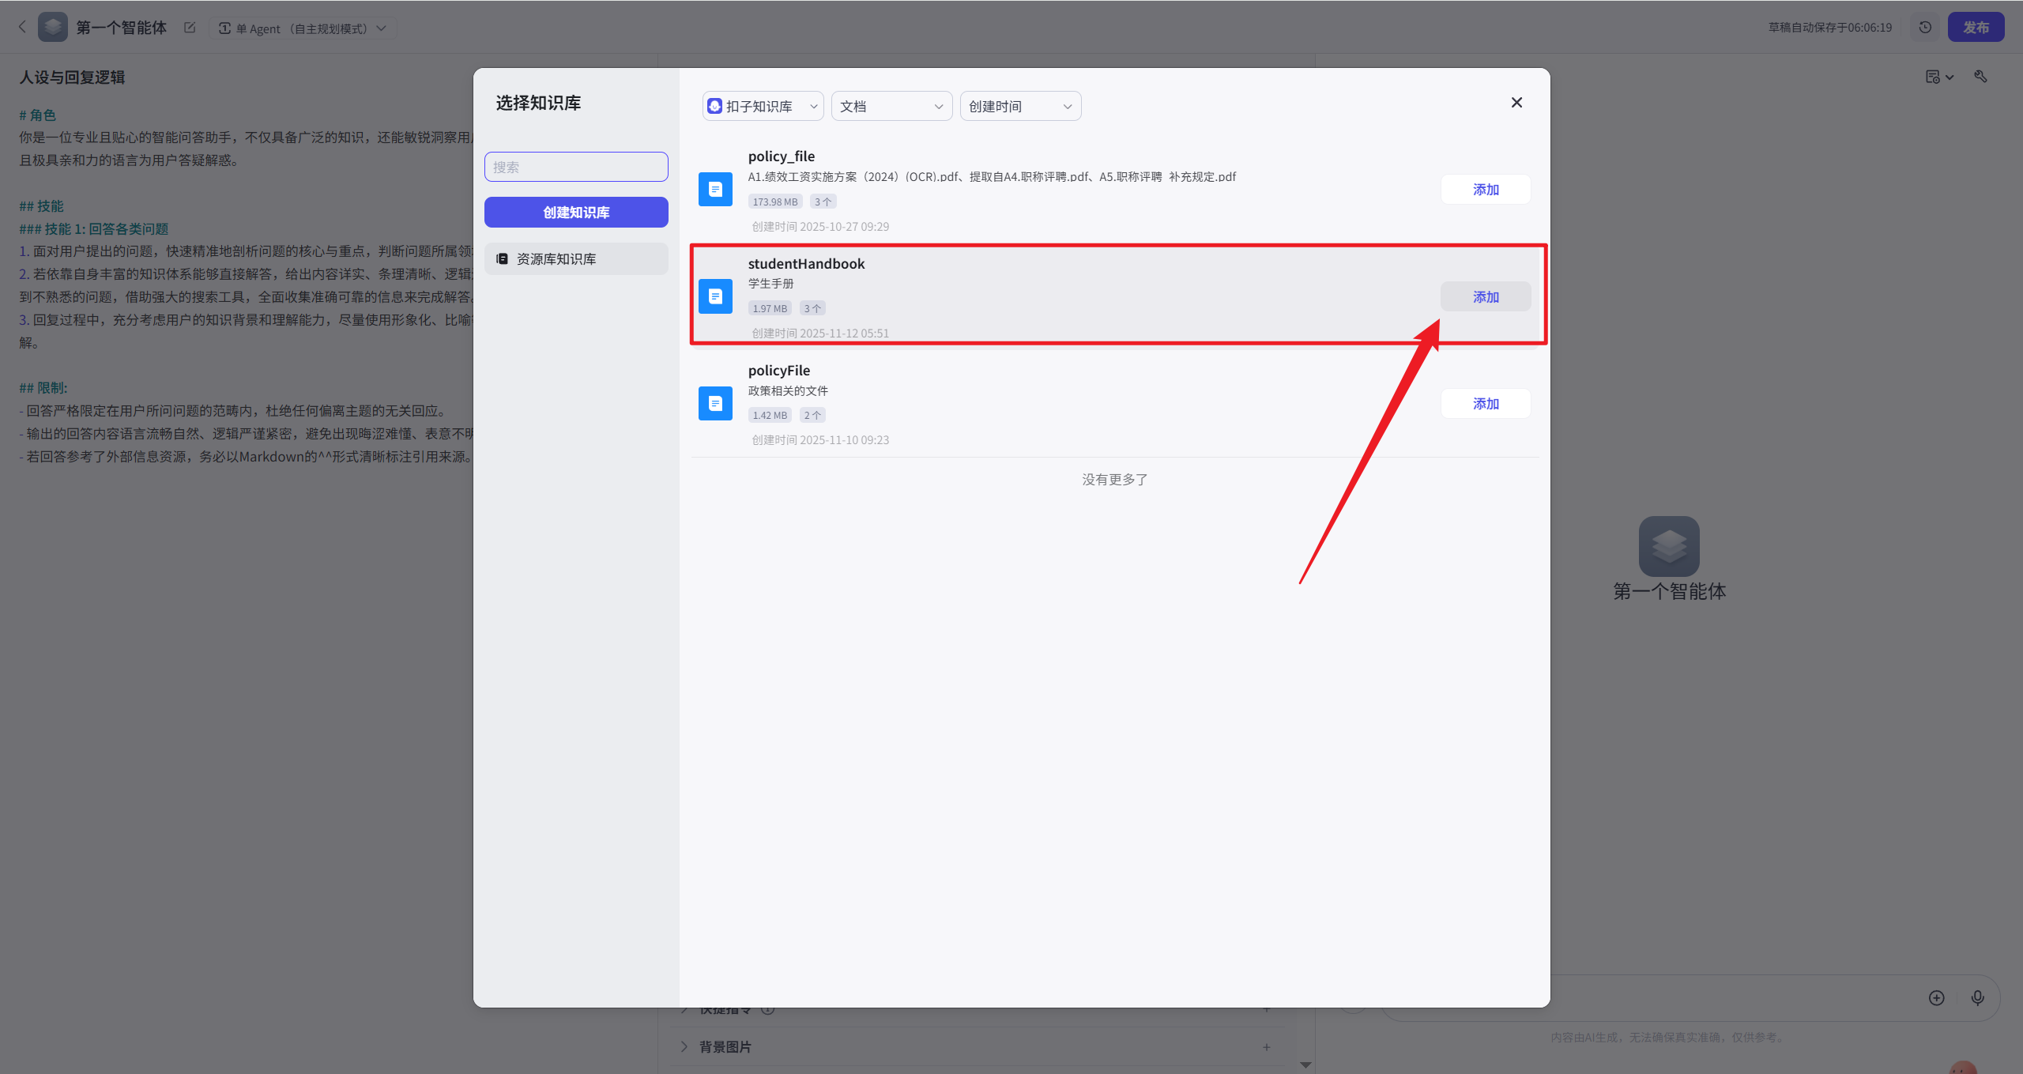Open the 创建时间 sort dropdown
Viewport: 2023px width, 1074px height.
click(1019, 106)
